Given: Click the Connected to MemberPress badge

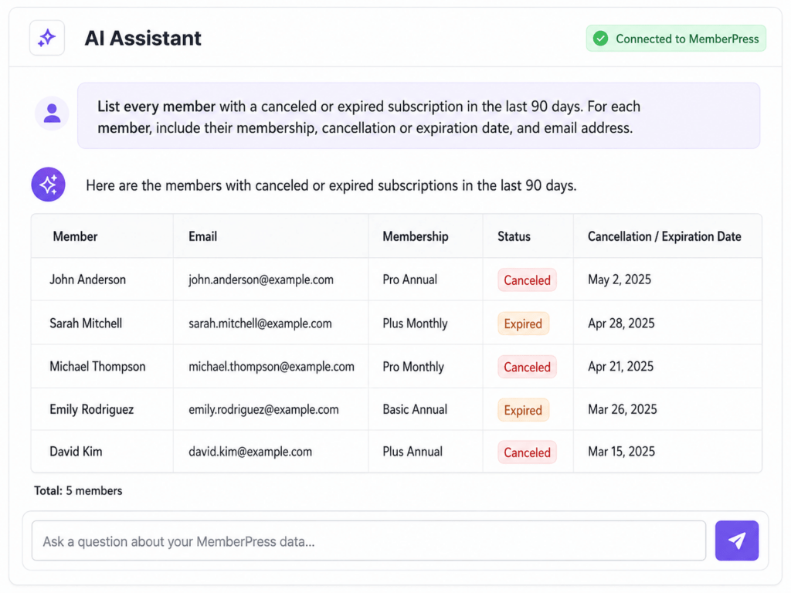Looking at the screenshot, I should tap(676, 39).
